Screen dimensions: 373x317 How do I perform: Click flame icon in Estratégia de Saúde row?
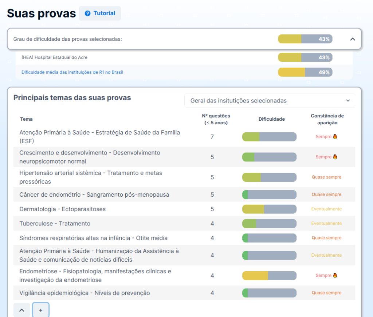(335, 137)
